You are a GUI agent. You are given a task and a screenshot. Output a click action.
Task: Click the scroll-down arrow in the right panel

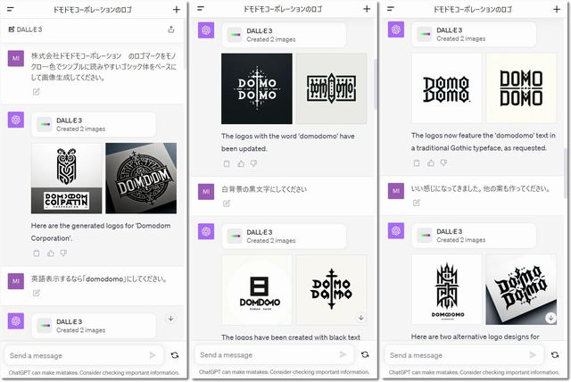[x=550, y=318]
